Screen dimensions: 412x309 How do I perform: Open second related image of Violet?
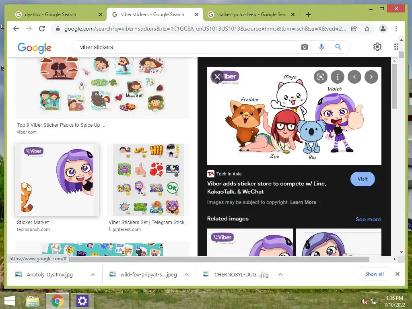coord(339,242)
